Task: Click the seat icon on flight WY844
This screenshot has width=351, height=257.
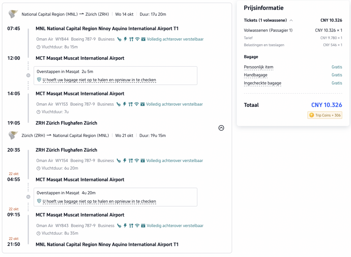Action: [x=119, y=39]
